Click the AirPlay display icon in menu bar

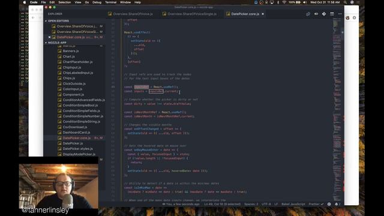pyautogui.click(x=272, y=2)
